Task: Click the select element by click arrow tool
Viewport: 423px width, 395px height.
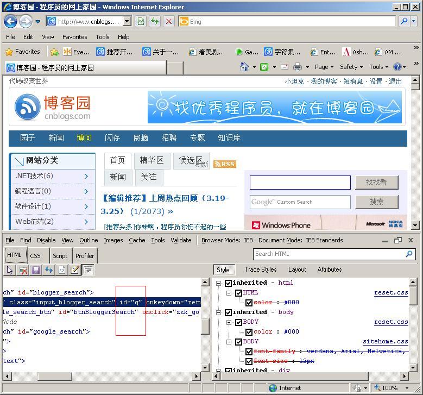Action: (10, 270)
